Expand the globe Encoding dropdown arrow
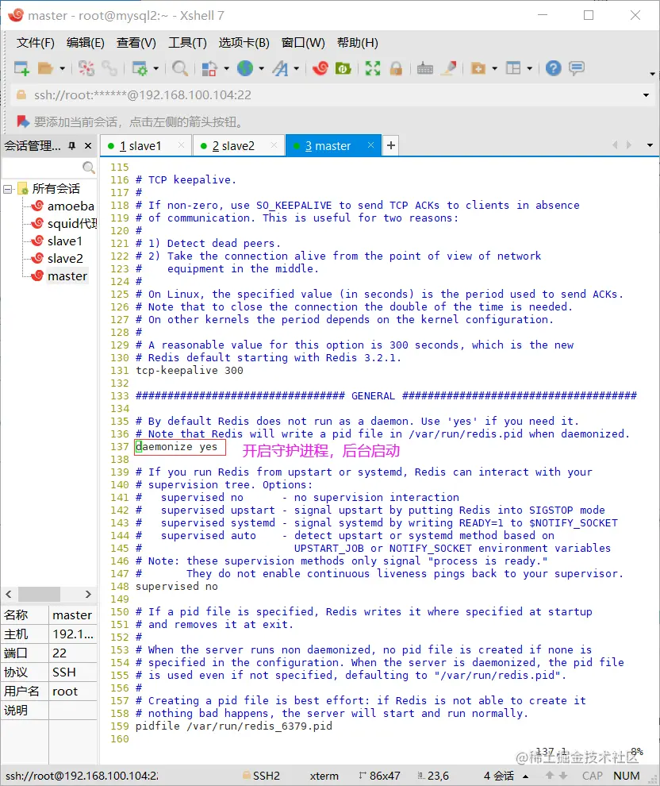This screenshot has height=786, width=660. pyautogui.click(x=262, y=68)
